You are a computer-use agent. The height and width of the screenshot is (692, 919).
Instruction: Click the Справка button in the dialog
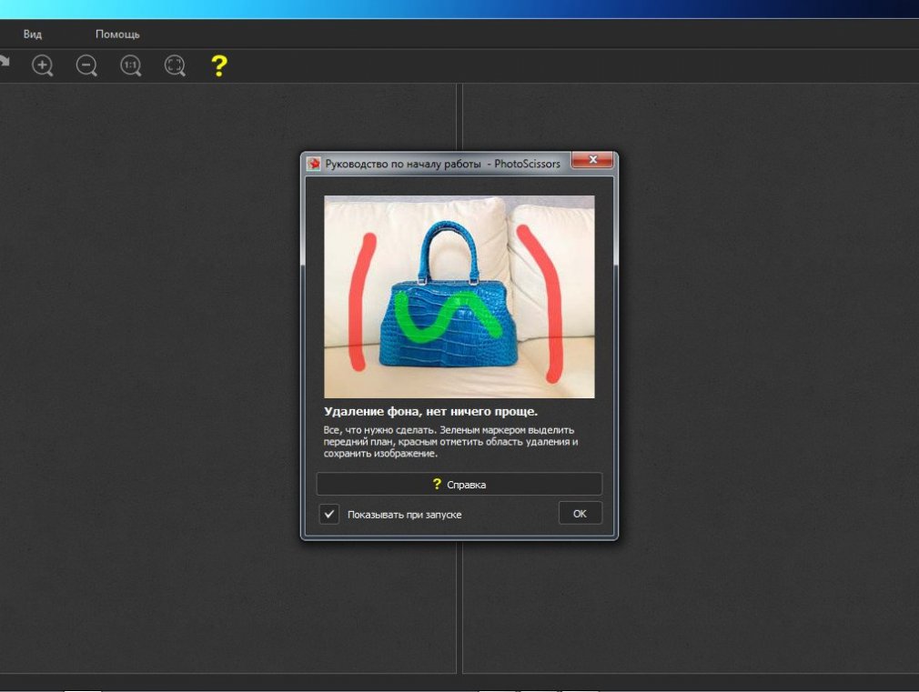tap(459, 484)
